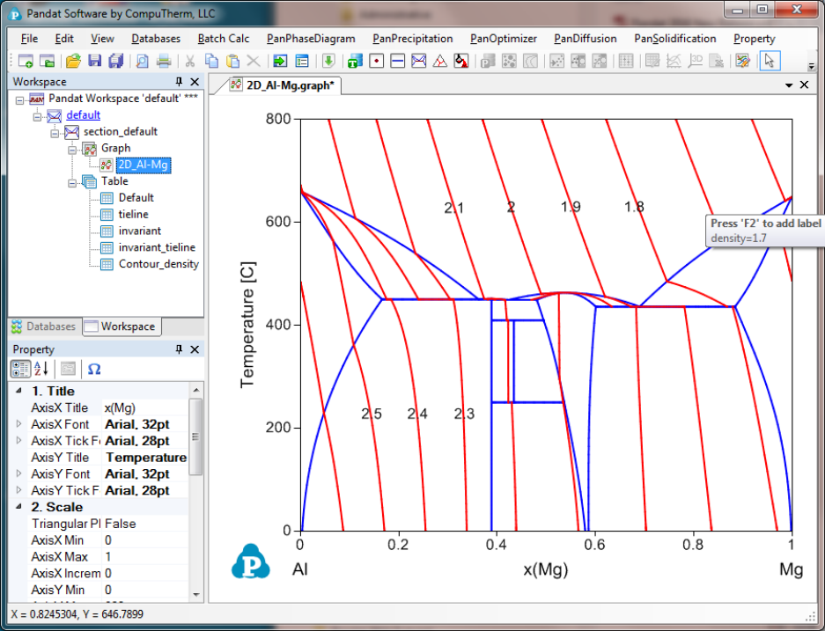Click the liquidus projection triangle icon

(x=440, y=61)
